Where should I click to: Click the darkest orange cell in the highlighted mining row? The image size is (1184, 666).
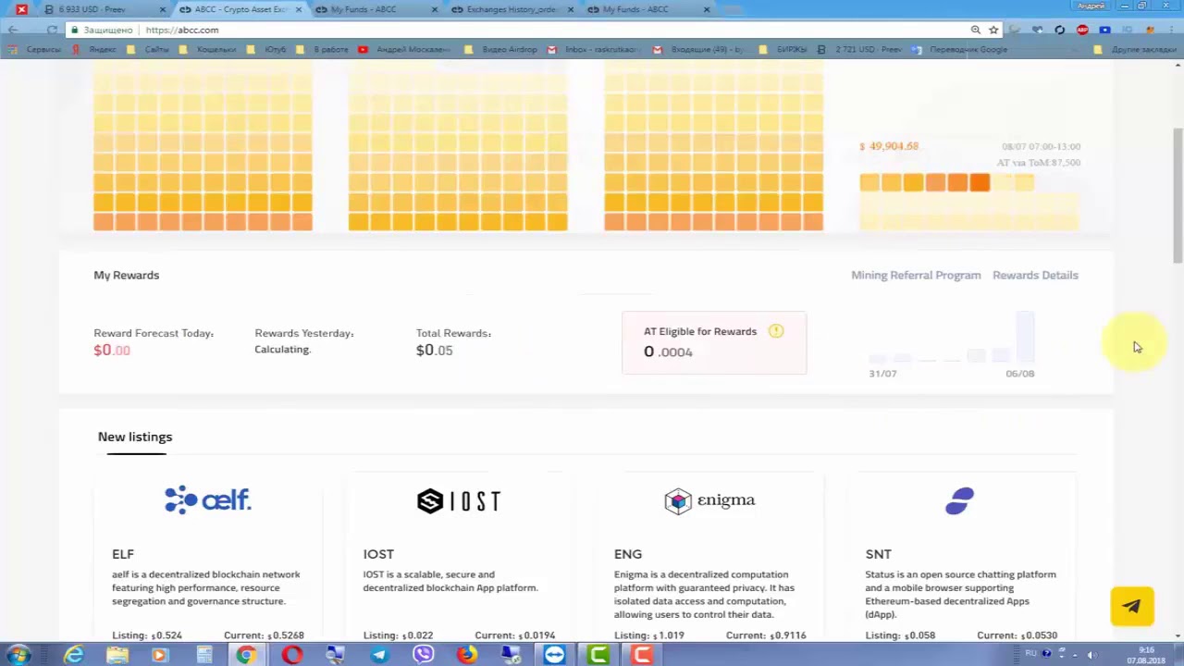click(980, 182)
